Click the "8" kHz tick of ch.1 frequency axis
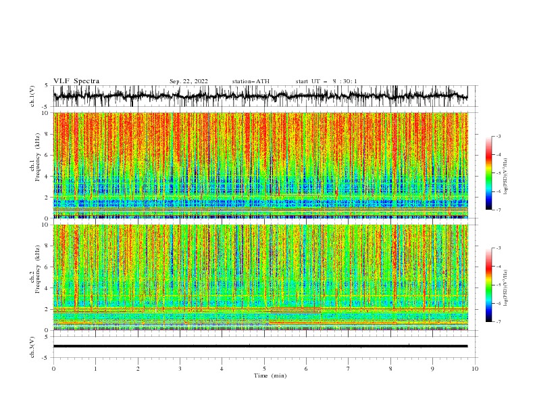Image resolution: width=535 pixels, height=414 pixels. tap(47, 134)
